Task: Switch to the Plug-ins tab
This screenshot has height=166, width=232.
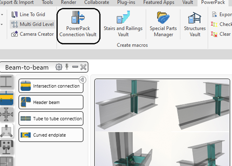Action: pyautogui.click(x=126, y=2)
